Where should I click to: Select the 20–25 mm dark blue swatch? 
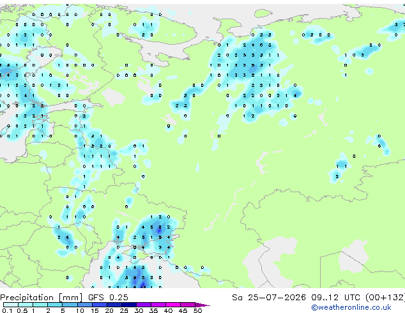tap(114, 305)
